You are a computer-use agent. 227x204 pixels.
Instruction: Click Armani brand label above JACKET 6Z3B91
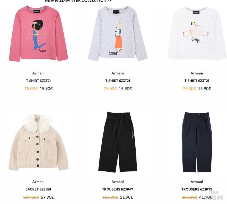[38, 182]
